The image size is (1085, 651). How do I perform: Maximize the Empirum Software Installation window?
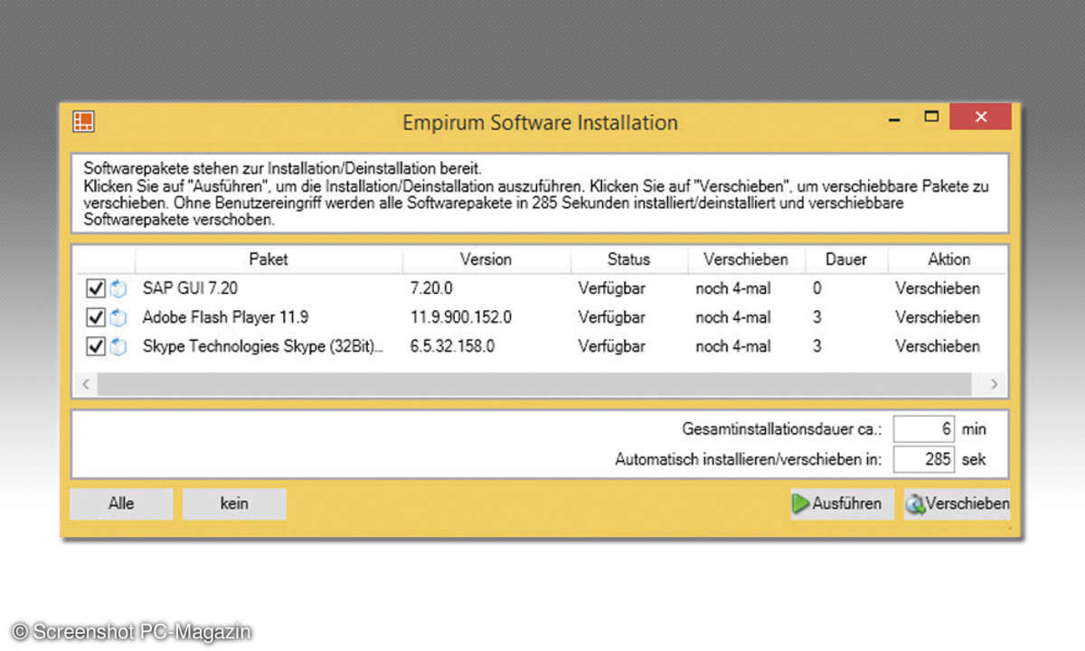tap(931, 117)
